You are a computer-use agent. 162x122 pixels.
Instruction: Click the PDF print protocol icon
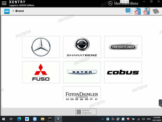(147, 11)
